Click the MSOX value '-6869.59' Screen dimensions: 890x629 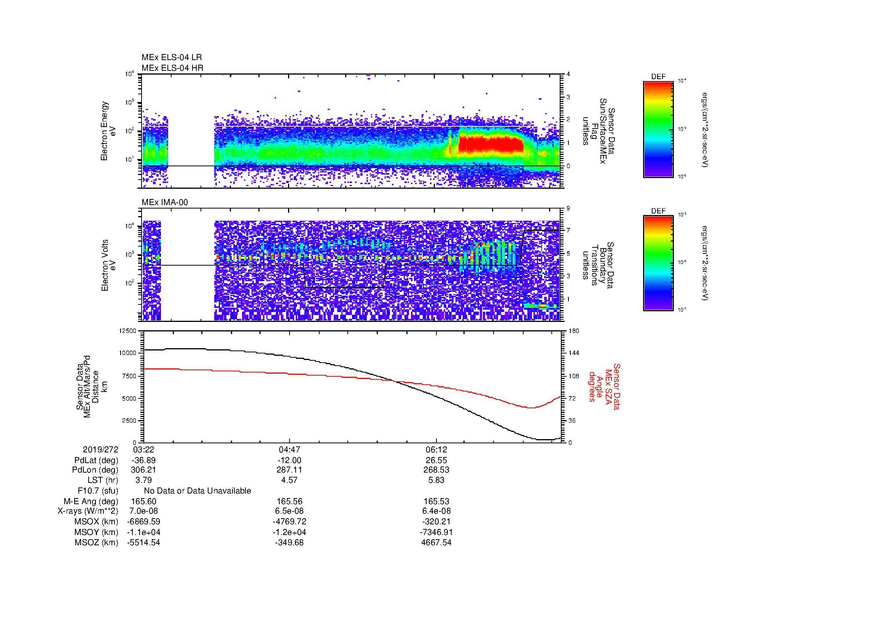pos(143,522)
